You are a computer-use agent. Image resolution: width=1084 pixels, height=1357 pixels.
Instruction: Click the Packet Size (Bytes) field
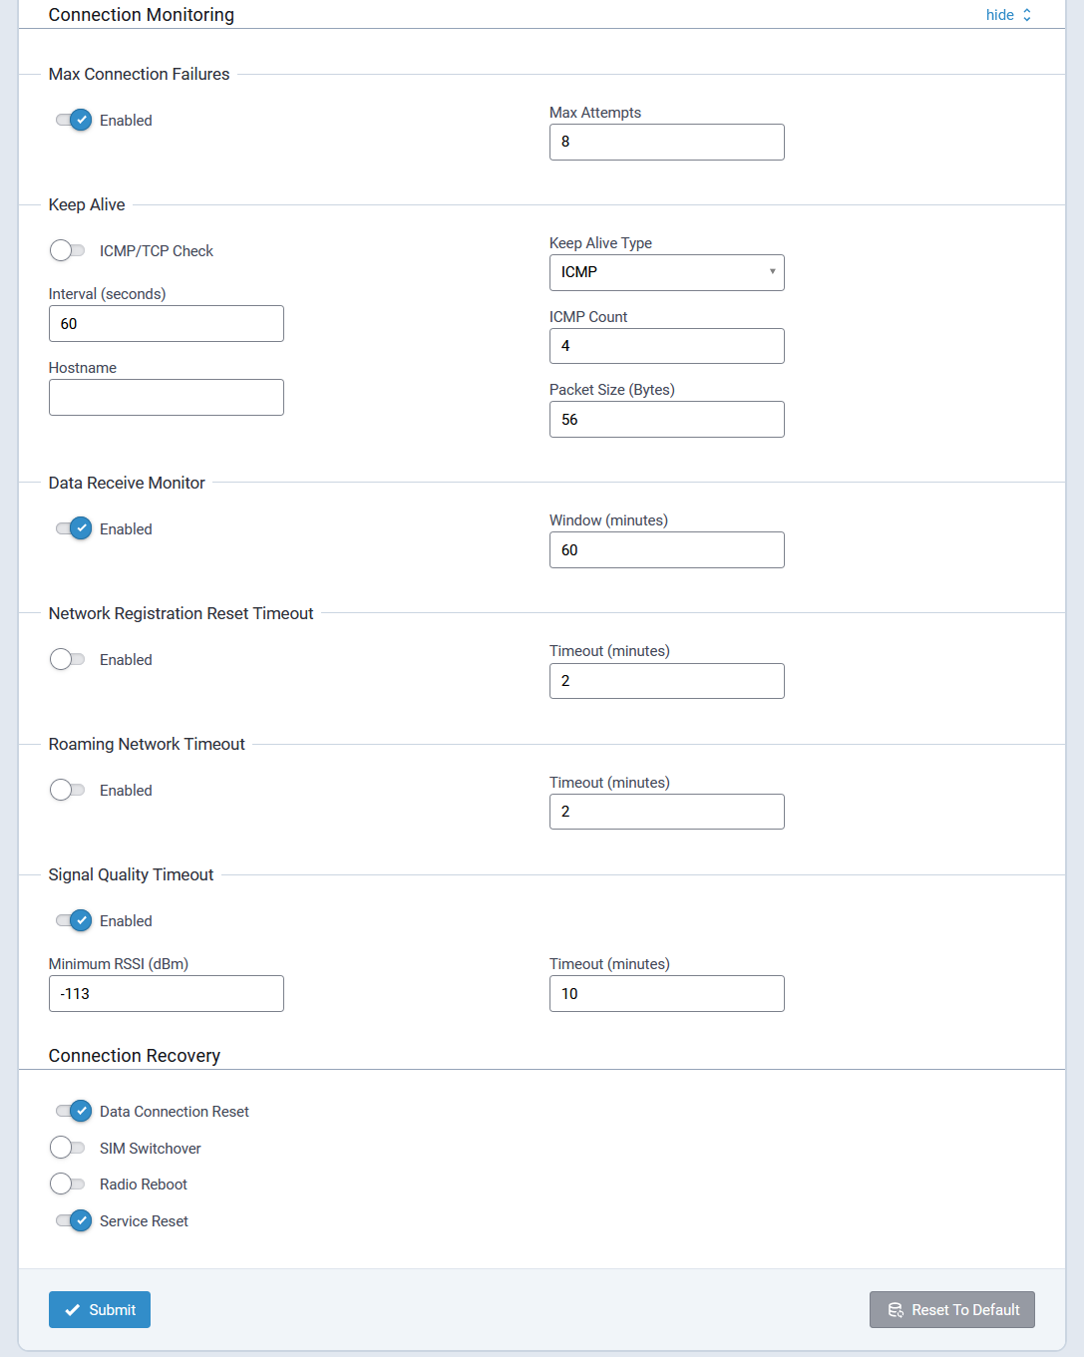(x=666, y=420)
